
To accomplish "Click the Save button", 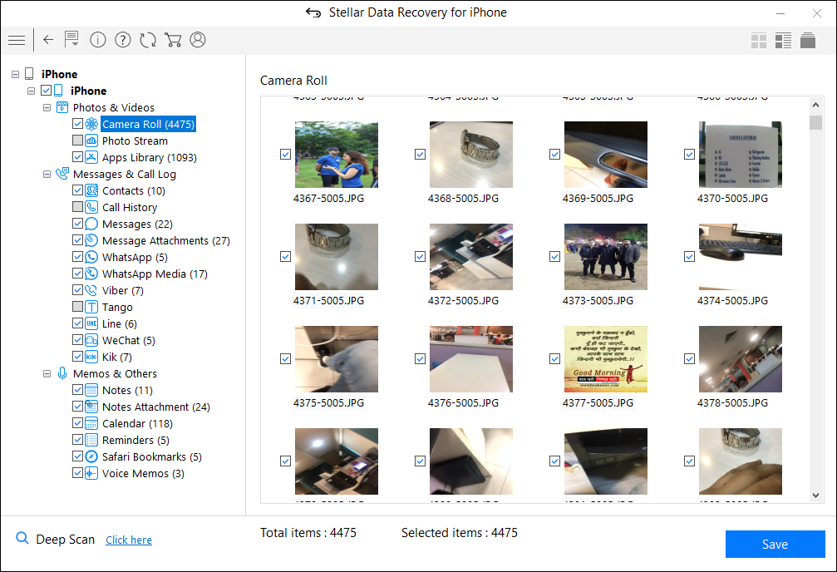I will pyautogui.click(x=775, y=544).
